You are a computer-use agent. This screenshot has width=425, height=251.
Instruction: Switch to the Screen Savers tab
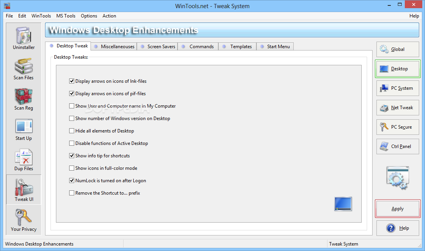(157, 47)
